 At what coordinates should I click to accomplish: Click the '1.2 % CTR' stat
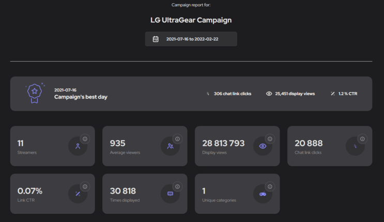click(348, 94)
